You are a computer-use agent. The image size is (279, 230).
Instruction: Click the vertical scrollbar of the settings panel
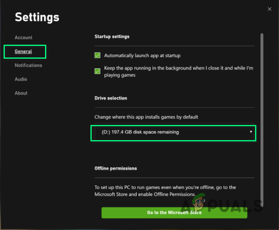(261, 116)
